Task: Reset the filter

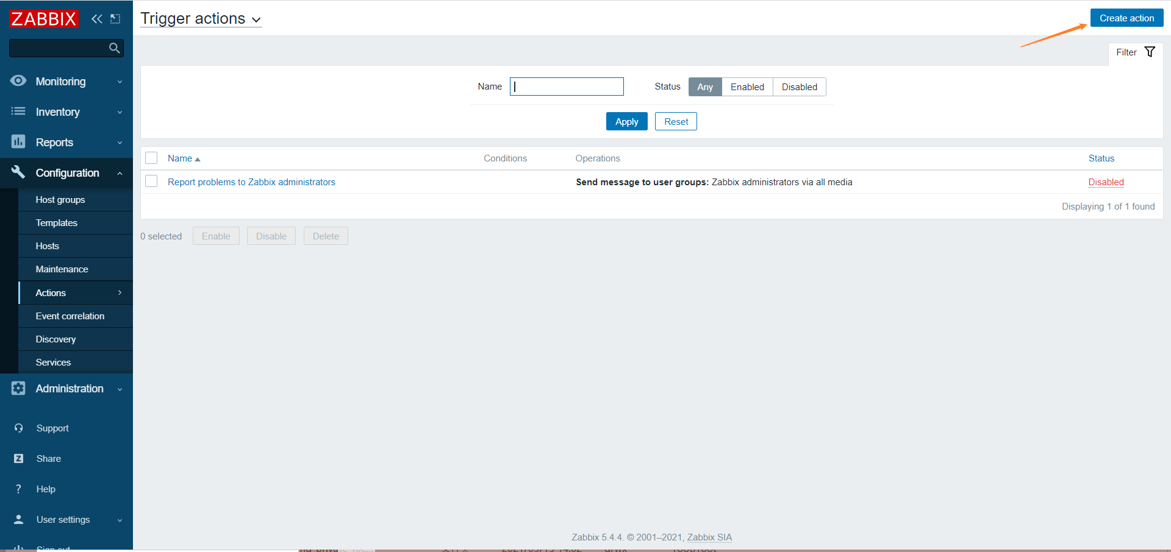Action: pos(676,121)
